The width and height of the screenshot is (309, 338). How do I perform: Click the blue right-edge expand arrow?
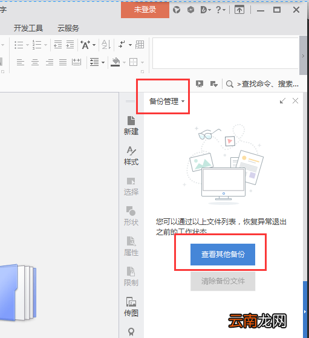pos(305,311)
